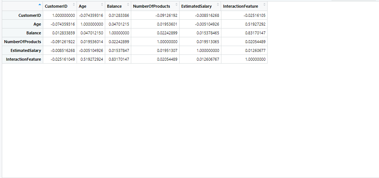Click the sort arrows in Balance column header

click(128, 5)
